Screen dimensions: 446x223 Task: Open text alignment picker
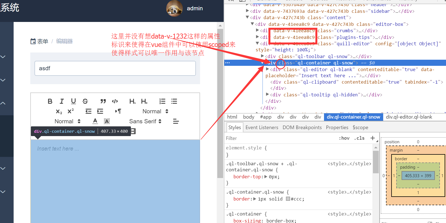coord(176,121)
